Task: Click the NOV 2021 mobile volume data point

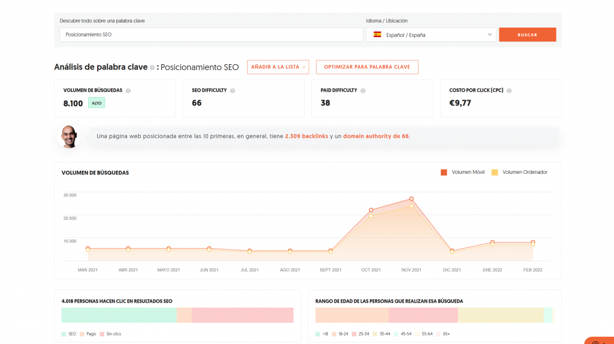Action: [411, 199]
